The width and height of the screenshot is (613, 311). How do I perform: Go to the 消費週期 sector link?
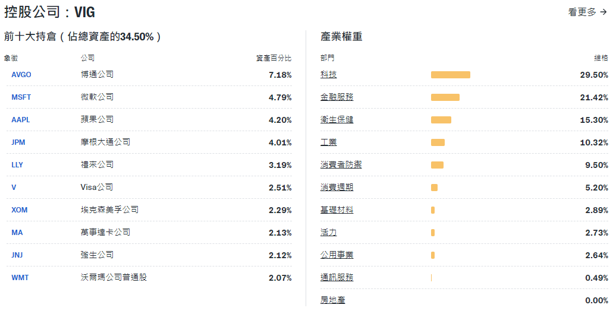(x=337, y=188)
